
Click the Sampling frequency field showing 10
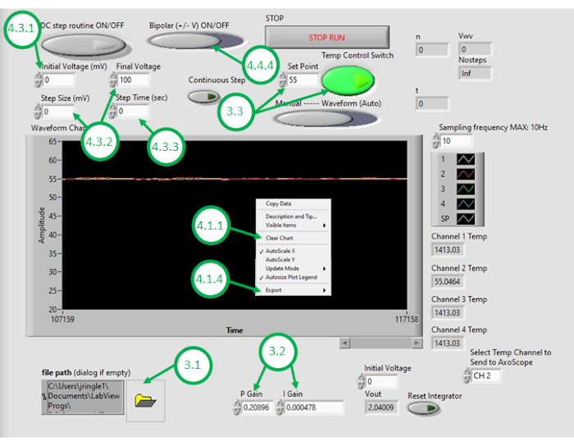[x=456, y=141]
